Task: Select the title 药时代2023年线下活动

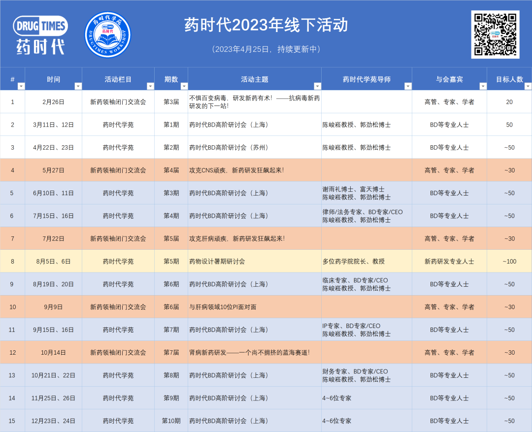Action: 266,25
